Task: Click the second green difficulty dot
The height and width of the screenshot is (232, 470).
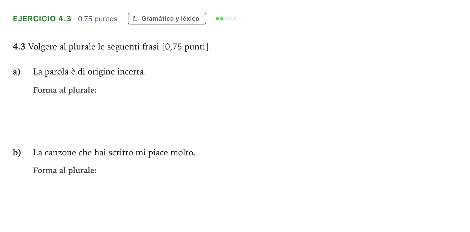Action: point(222,19)
